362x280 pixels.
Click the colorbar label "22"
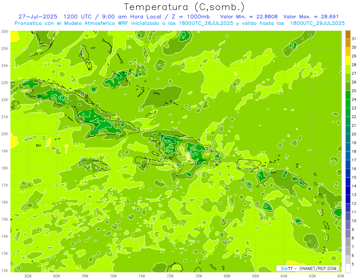tap(354, 117)
